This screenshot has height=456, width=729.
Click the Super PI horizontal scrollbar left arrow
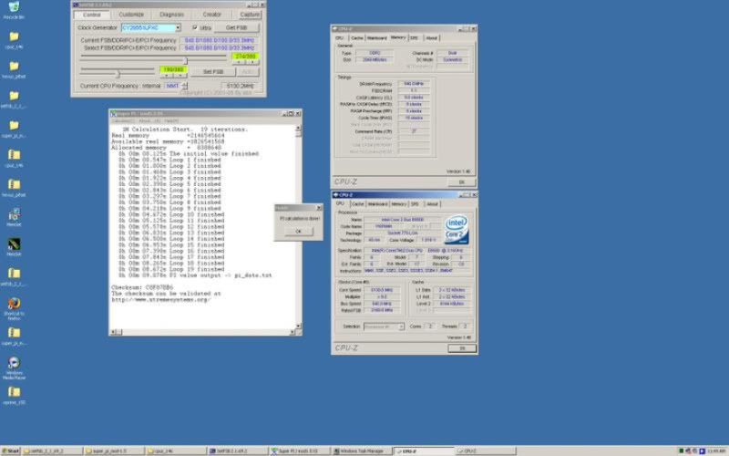(x=113, y=332)
